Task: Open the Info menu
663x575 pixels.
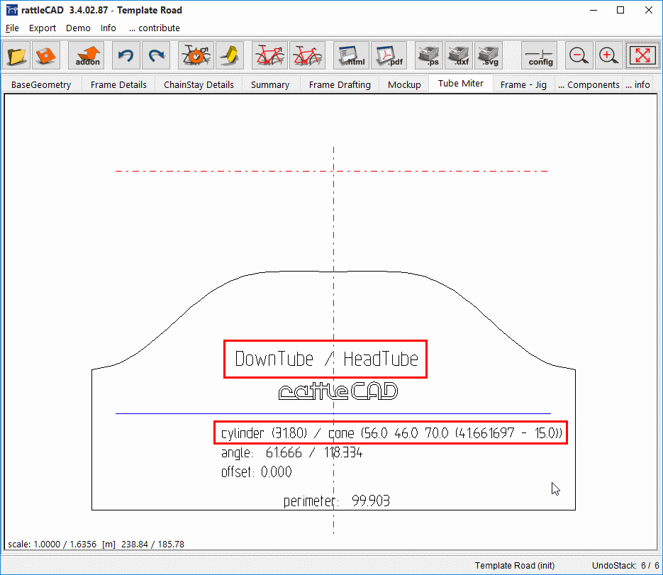Action: point(108,28)
